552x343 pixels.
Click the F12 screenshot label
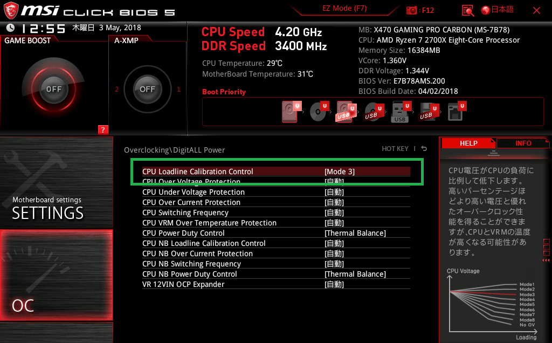[427, 10]
